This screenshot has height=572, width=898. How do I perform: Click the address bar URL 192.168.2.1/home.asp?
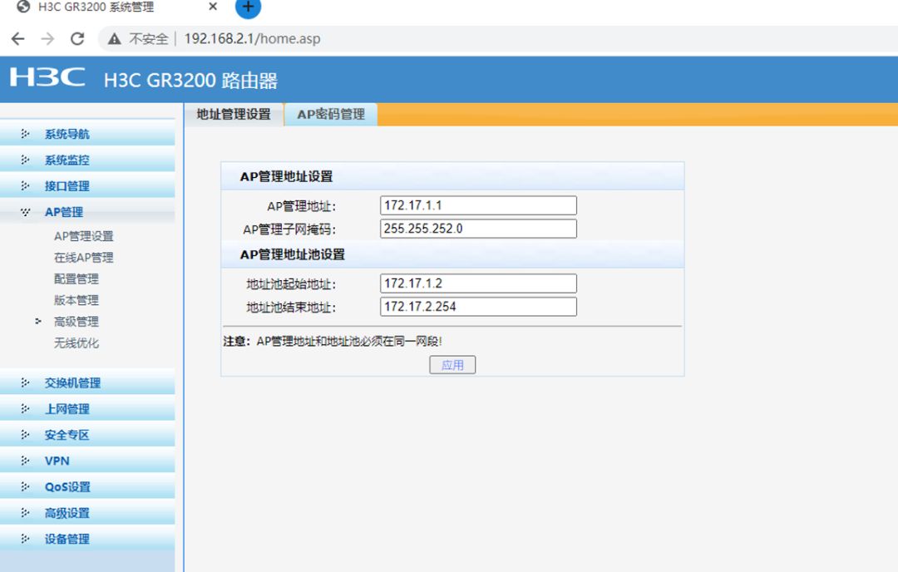[x=252, y=39]
